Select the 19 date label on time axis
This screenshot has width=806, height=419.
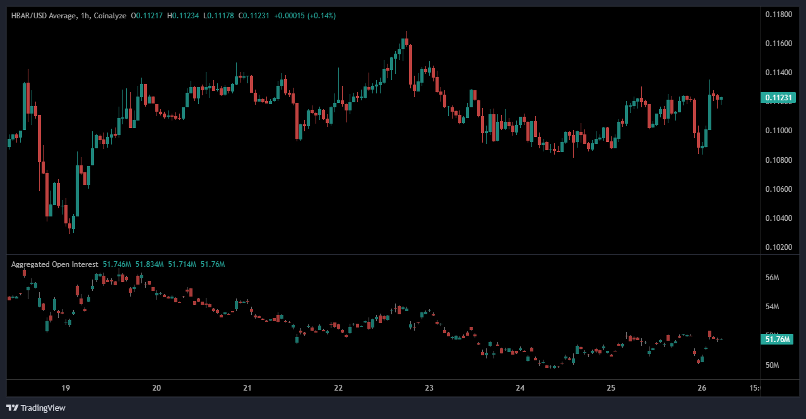(66, 387)
